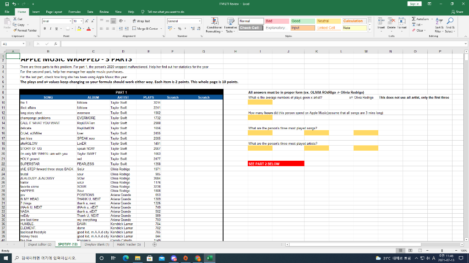Open Conditional Formatting menu

(214, 26)
